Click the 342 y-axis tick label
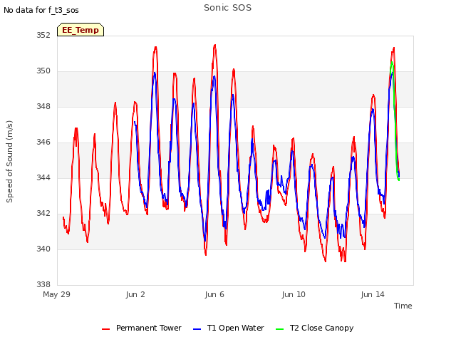This screenshot has width=456, height=342. pyautogui.click(x=43, y=214)
